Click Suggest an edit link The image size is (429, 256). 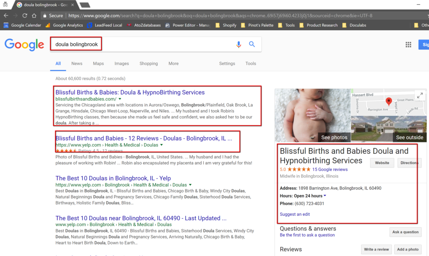click(295, 215)
